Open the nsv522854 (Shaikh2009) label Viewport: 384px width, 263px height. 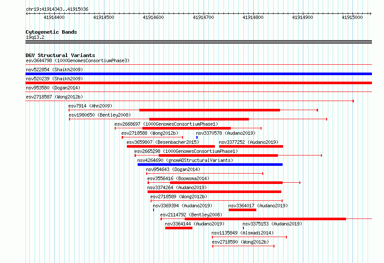click(54, 70)
